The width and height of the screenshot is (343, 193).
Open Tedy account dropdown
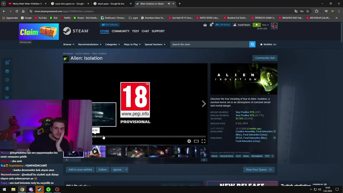tap(265, 25)
